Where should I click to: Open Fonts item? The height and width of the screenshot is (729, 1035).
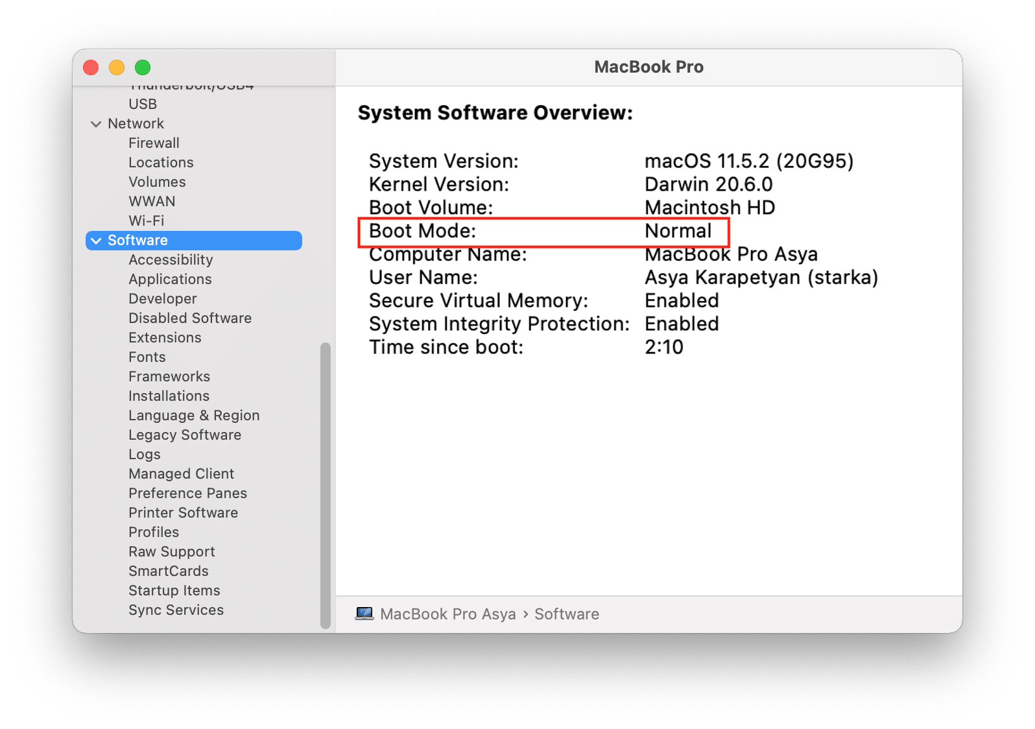click(x=147, y=357)
